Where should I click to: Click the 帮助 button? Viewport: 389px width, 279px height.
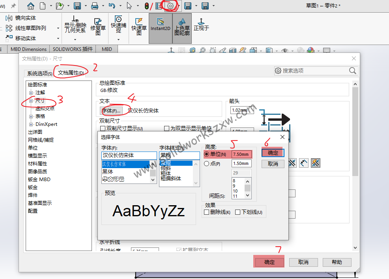[x=337, y=262]
